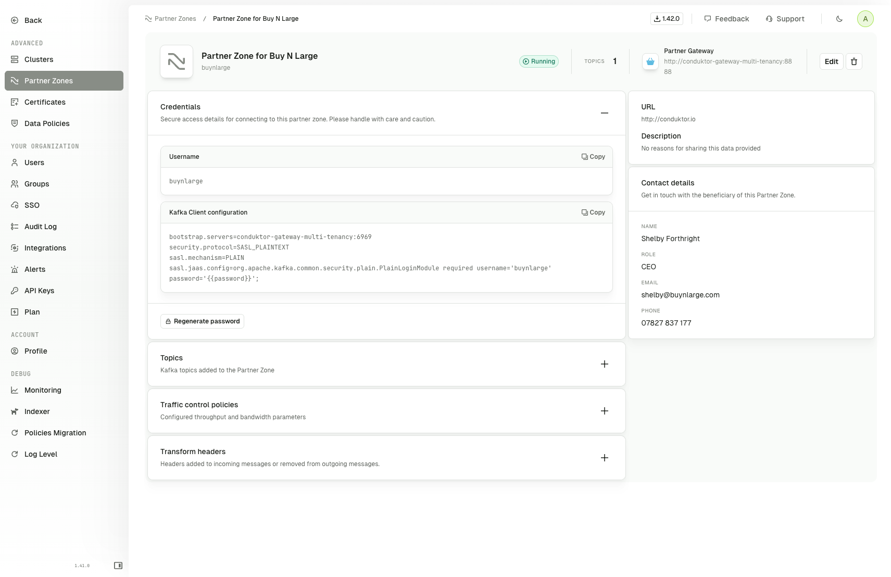The width and height of the screenshot is (891, 577).
Task: Toggle dark mode with the moon icon
Action: click(839, 19)
